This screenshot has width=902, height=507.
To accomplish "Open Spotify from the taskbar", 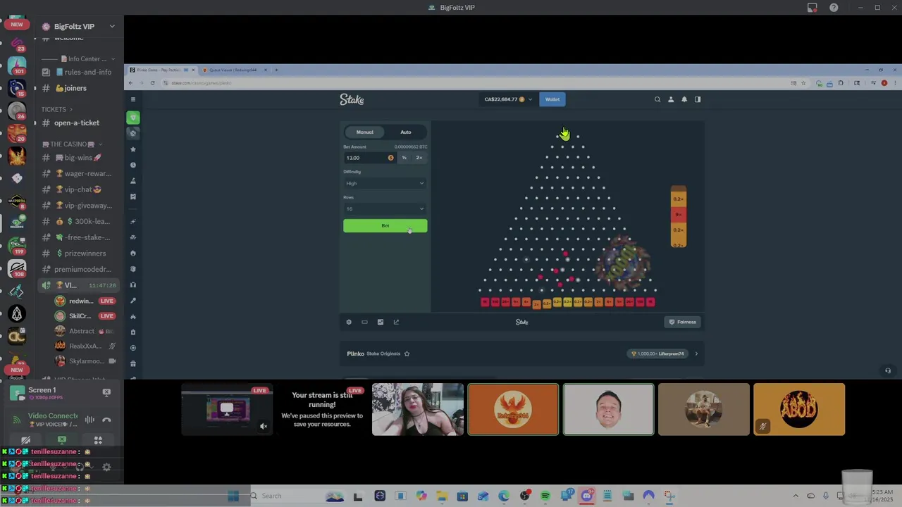I will (545, 496).
